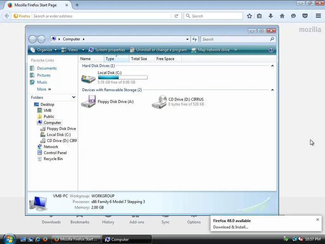
Task: Open Documents favorite link
Action: [47, 68]
